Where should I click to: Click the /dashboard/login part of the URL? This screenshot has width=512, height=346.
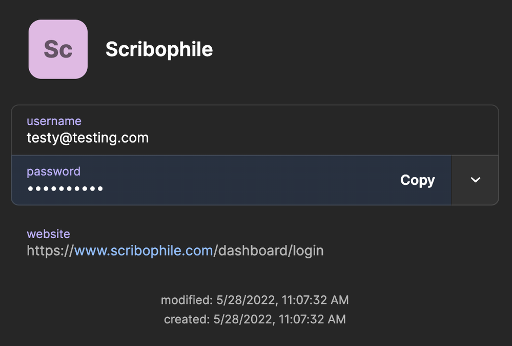click(269, 251)
